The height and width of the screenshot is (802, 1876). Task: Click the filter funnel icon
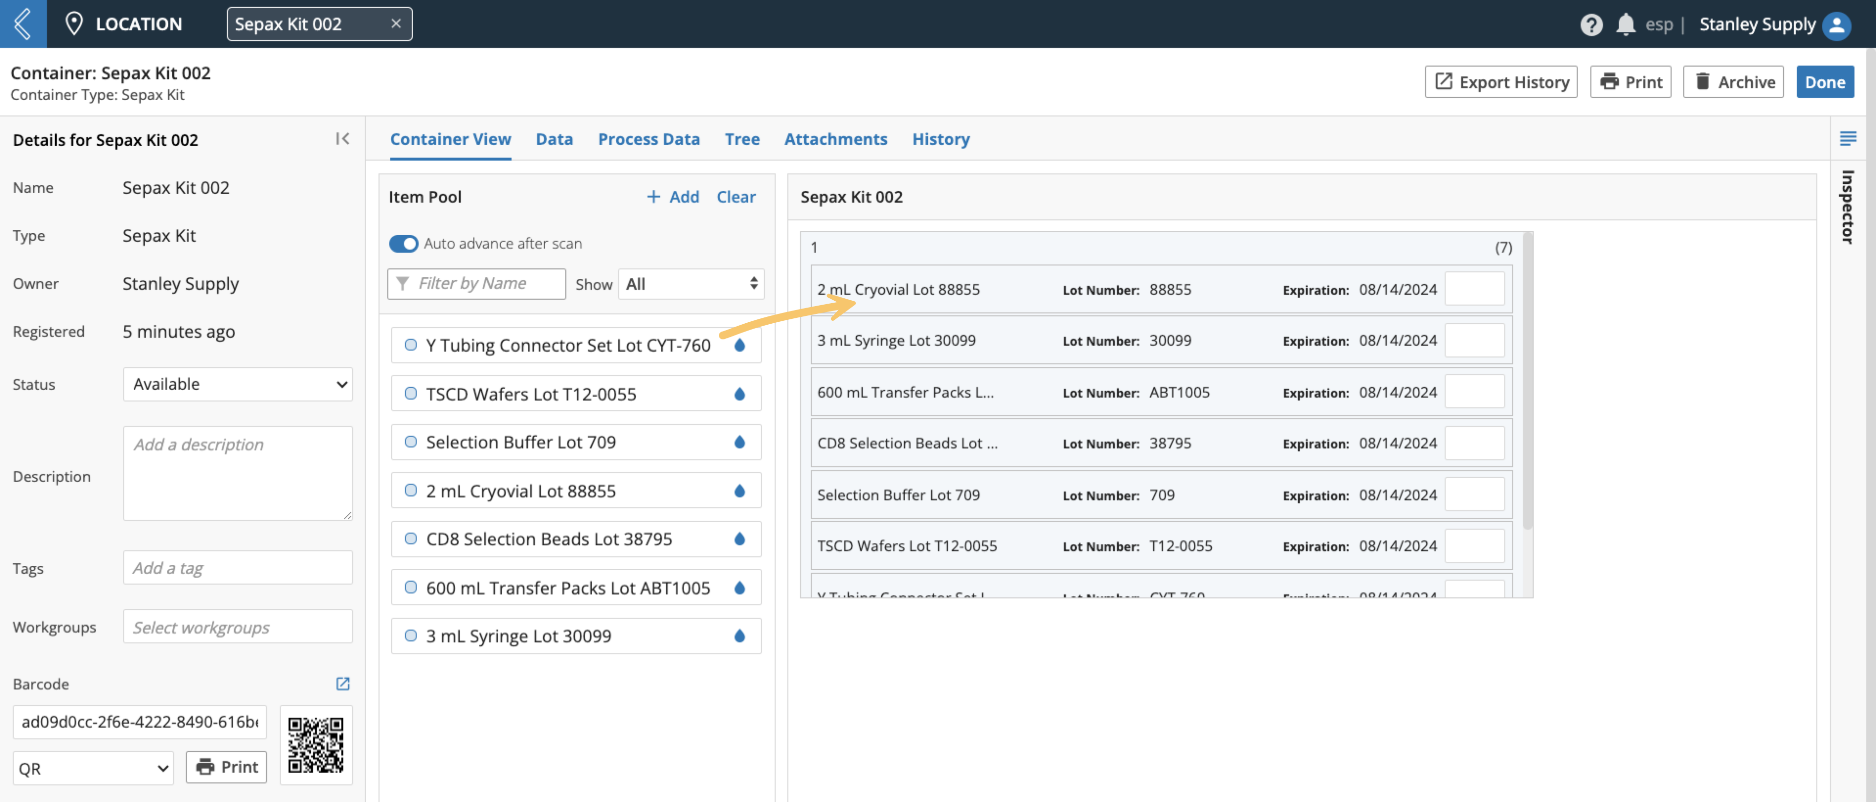pos(402,283)
